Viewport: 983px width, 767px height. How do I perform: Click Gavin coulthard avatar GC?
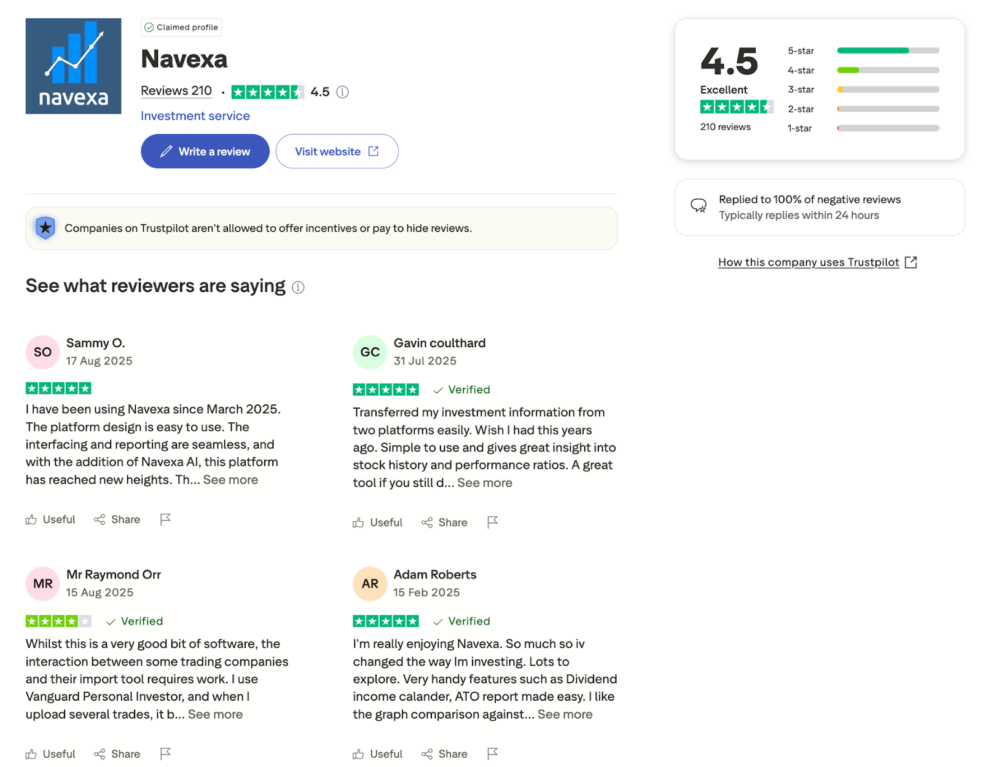click(x=370, y=352)
